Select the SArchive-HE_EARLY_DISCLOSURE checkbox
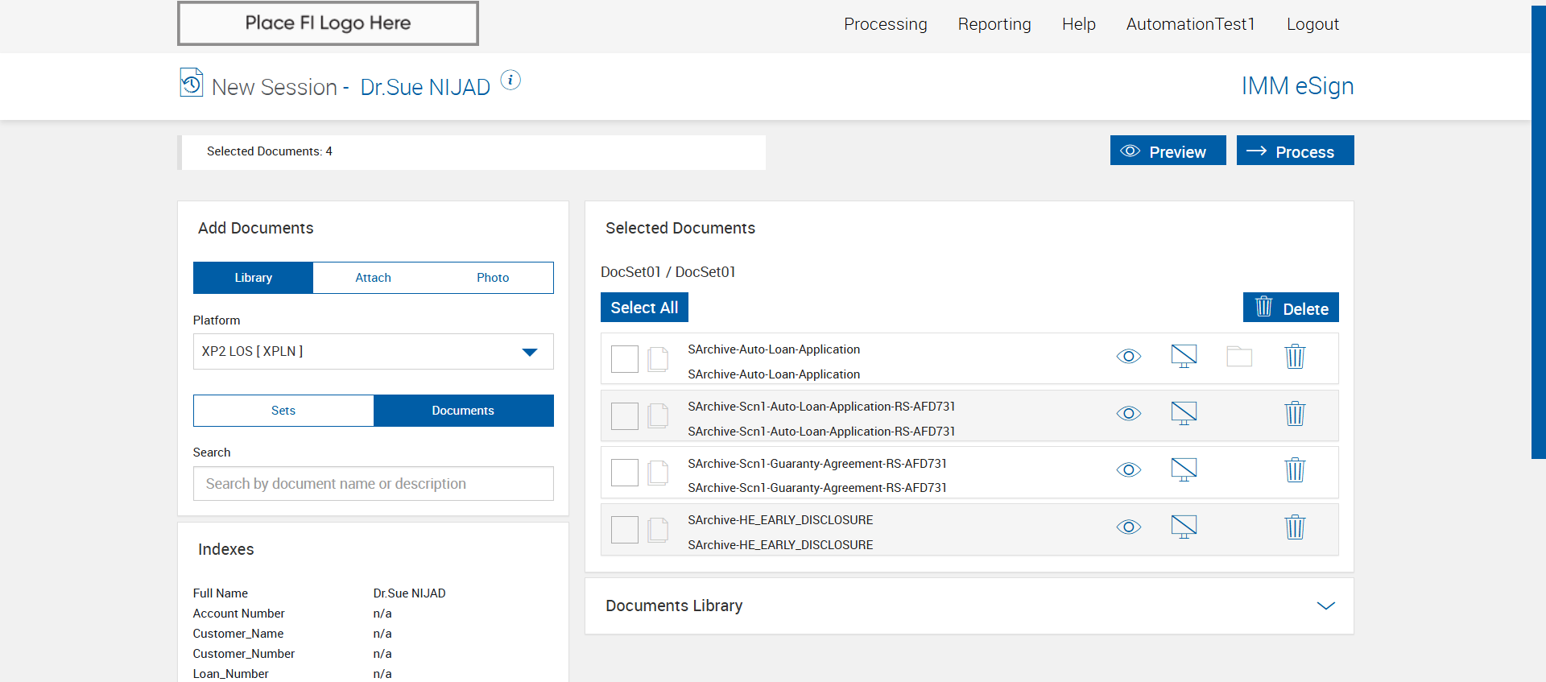The image size is (1546, 682). click(624, 530)
